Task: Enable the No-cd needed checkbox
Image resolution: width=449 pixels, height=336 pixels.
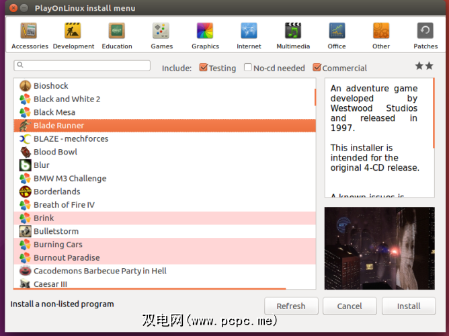Action: pos(248,68)
